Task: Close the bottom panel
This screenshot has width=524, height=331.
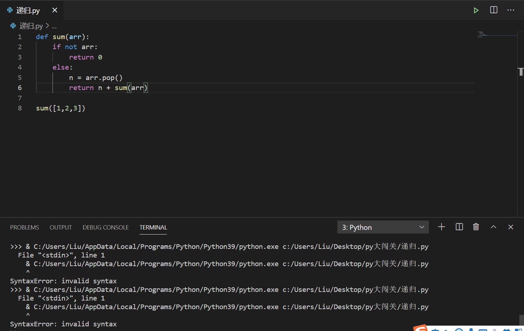Action: tap(511, 227)
